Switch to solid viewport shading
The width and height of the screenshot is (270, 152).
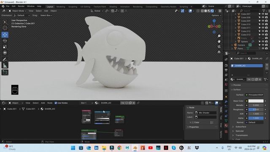[205, 11]
